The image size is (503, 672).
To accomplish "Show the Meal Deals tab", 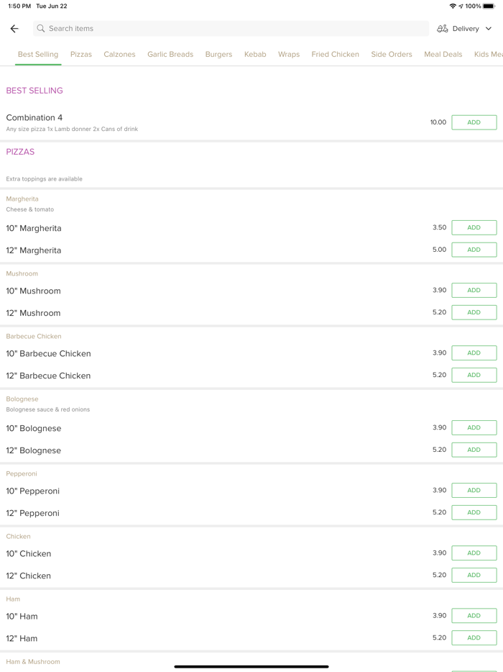I will (x=443, y=55).
